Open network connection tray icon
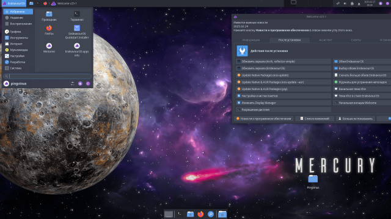This screenshot has width=391, height=219. click(338, 4)
